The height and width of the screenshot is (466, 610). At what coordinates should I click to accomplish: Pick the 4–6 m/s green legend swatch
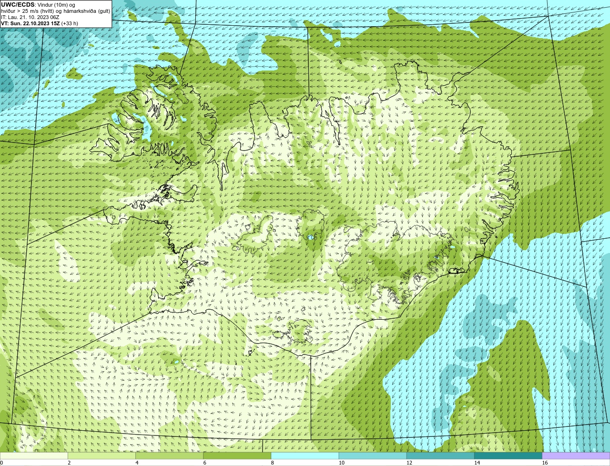[169, 456]
